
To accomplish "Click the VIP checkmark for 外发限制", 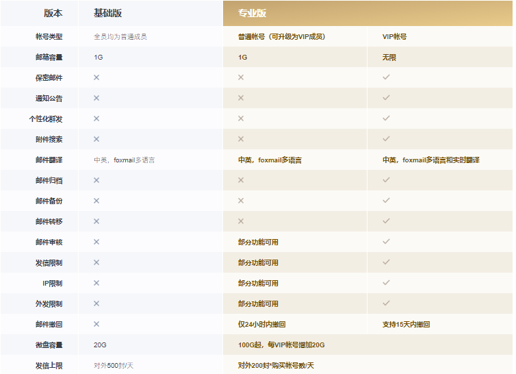I will pyautogui.click(x=386, y=303).
